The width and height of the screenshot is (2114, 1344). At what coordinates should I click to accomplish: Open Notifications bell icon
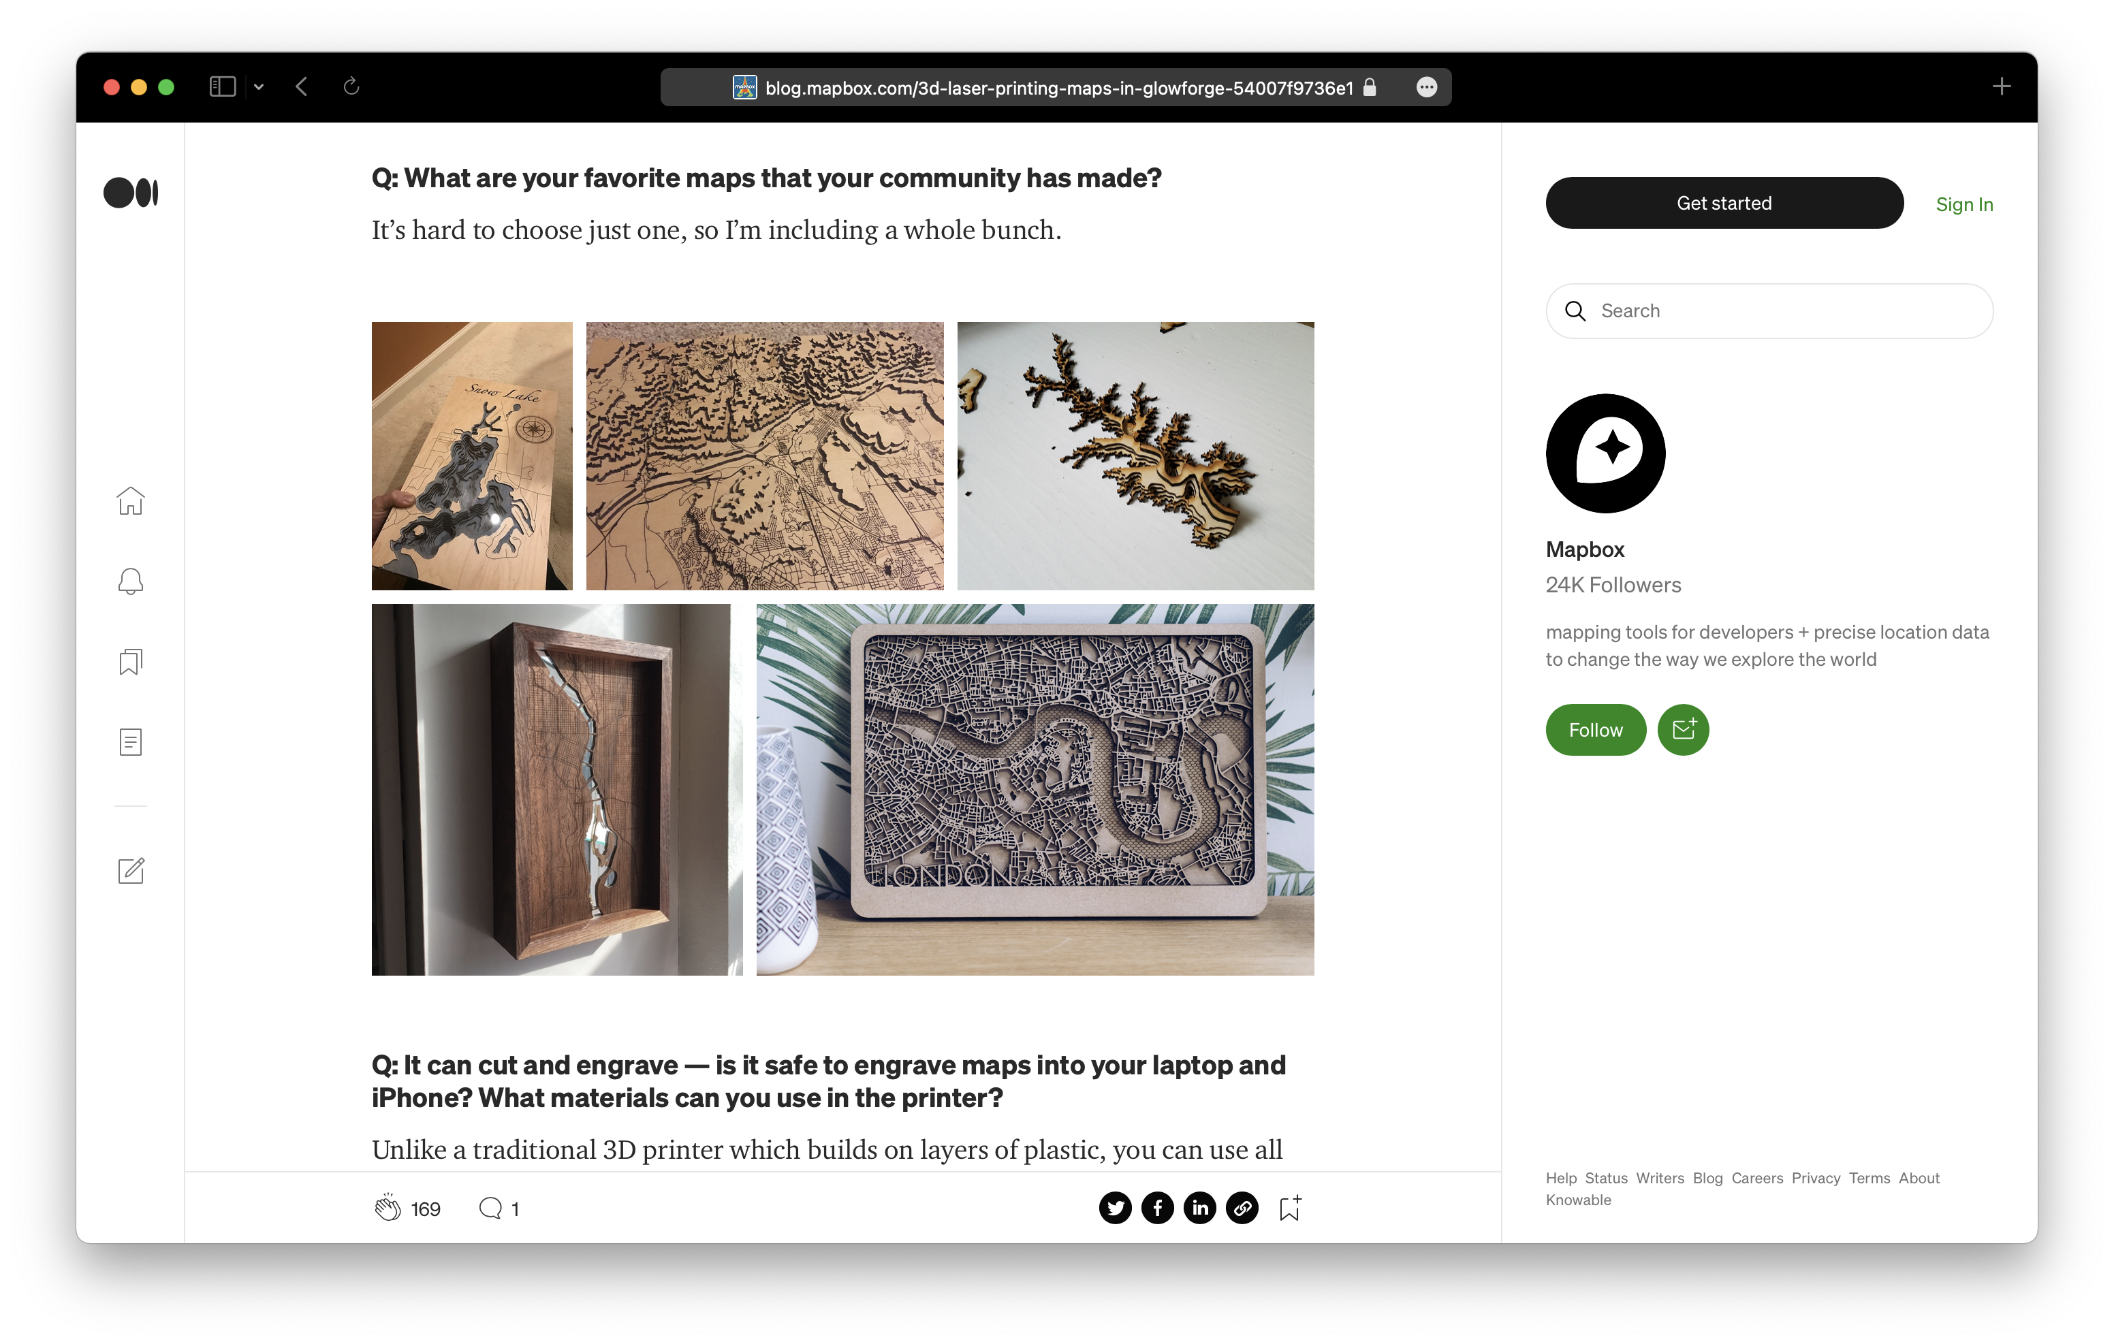[x=131, y=581]
